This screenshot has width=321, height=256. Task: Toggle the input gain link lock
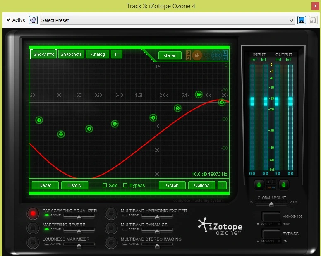[259, 185]
